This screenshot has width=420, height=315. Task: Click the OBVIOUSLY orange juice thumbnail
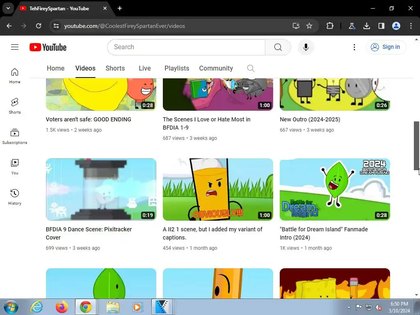pyautogui.click(x=218, y=189)
